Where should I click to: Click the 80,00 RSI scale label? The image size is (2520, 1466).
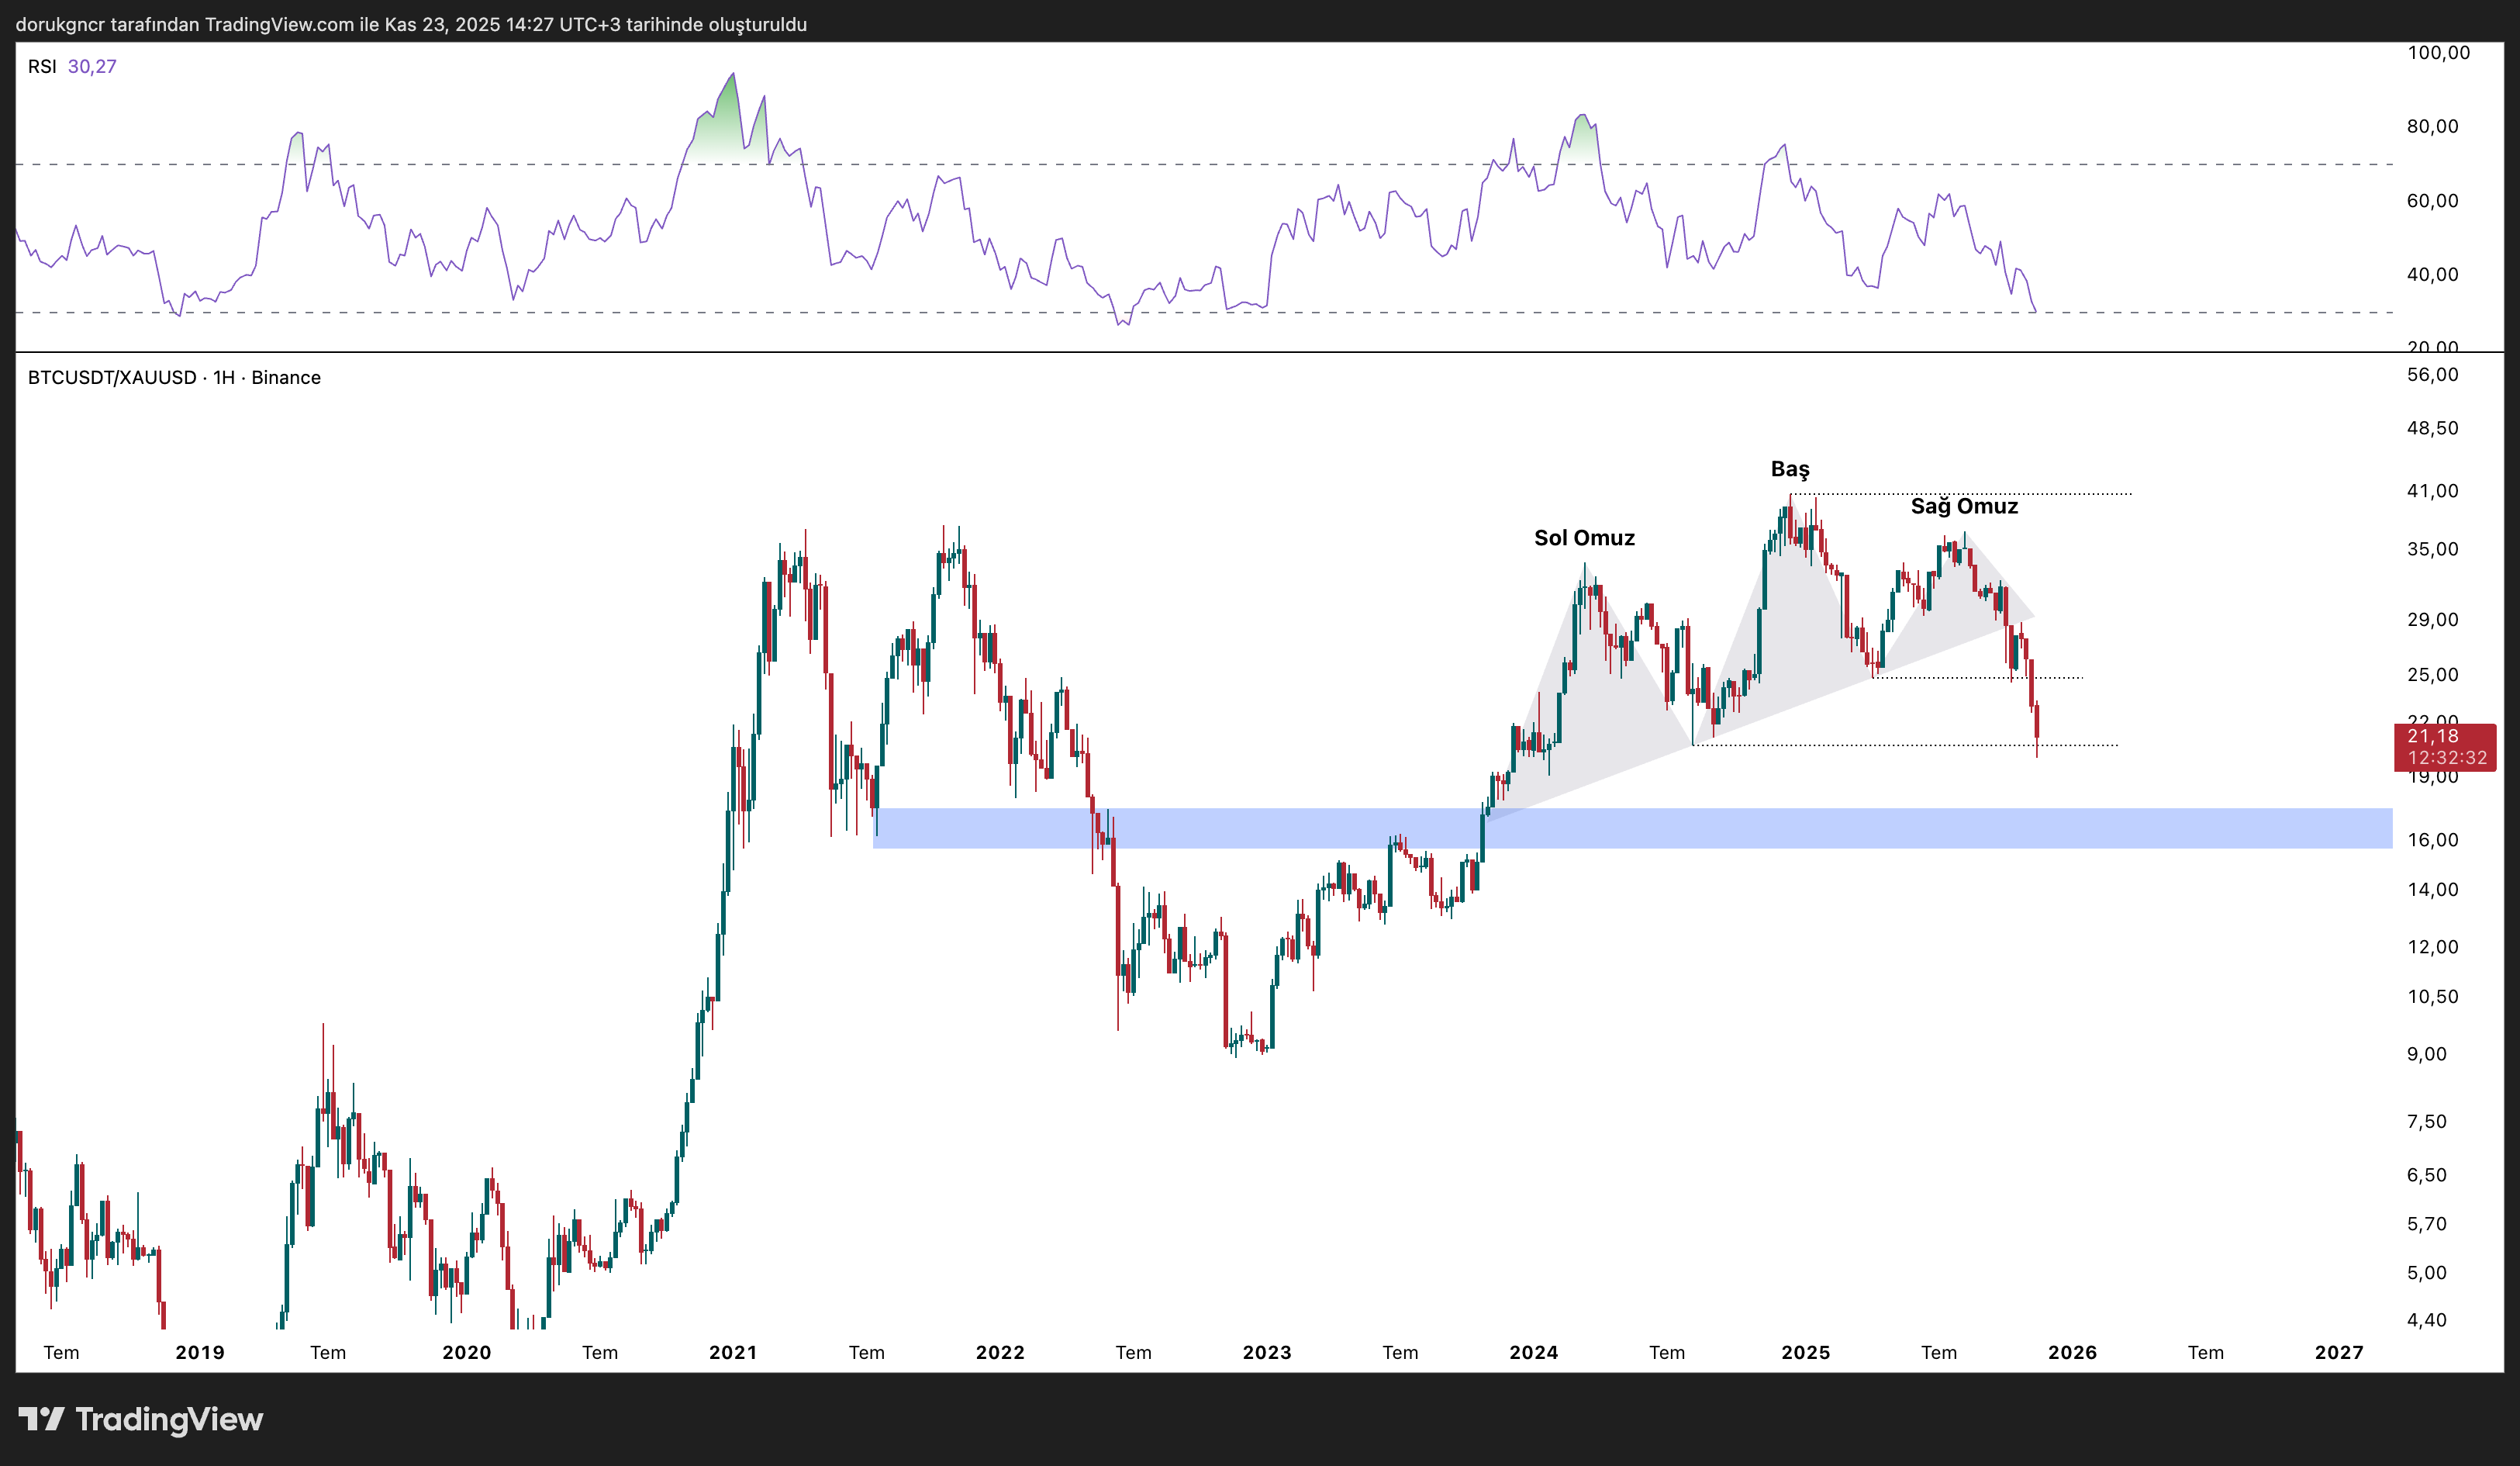pos(2432,126)
